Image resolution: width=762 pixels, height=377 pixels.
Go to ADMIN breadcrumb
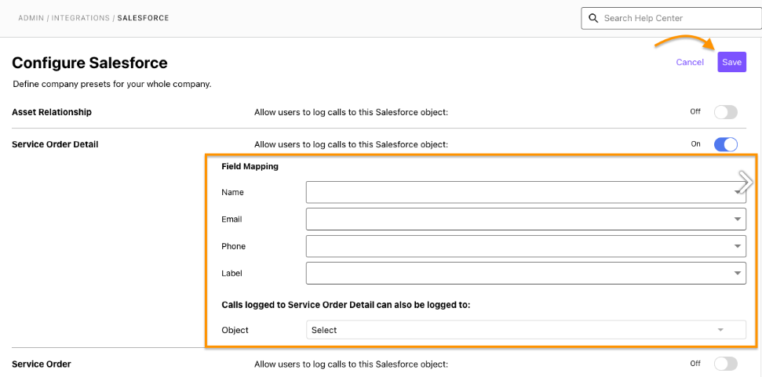point(30,18)
